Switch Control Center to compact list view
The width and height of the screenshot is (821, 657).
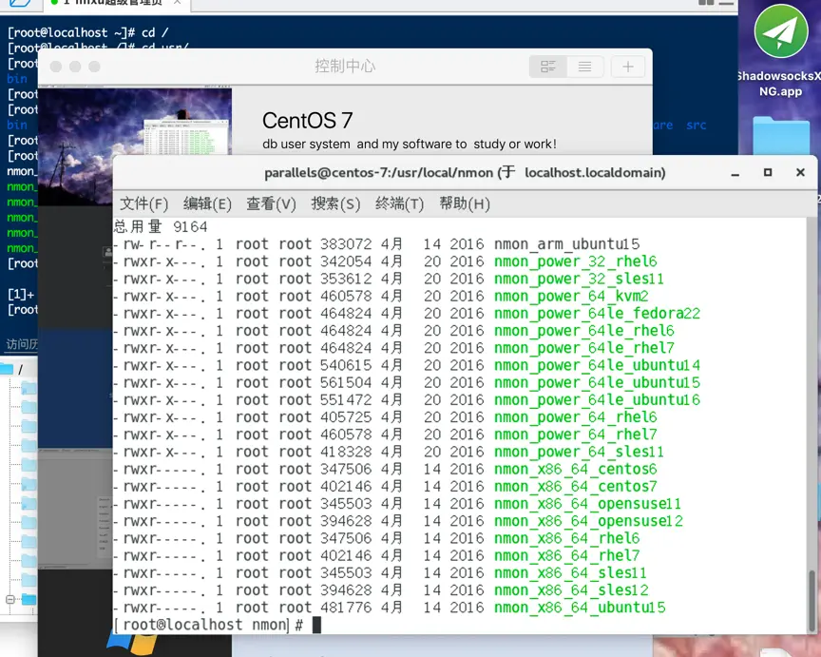584,67
